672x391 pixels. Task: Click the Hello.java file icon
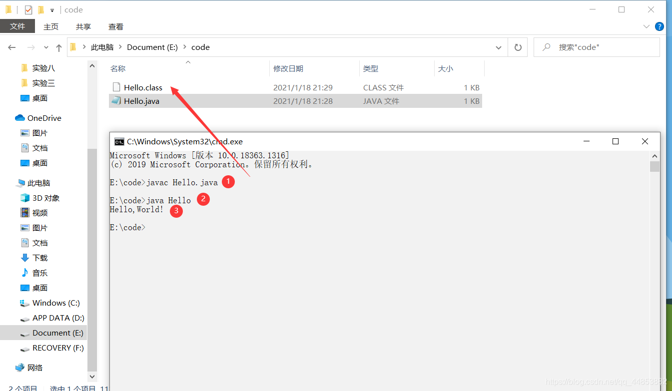116,101
